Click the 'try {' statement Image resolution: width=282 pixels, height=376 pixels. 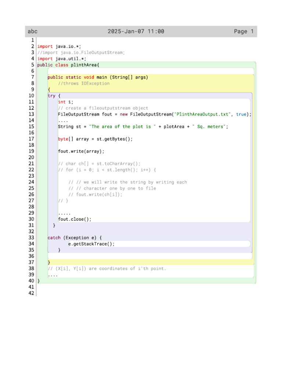(54, 96)
